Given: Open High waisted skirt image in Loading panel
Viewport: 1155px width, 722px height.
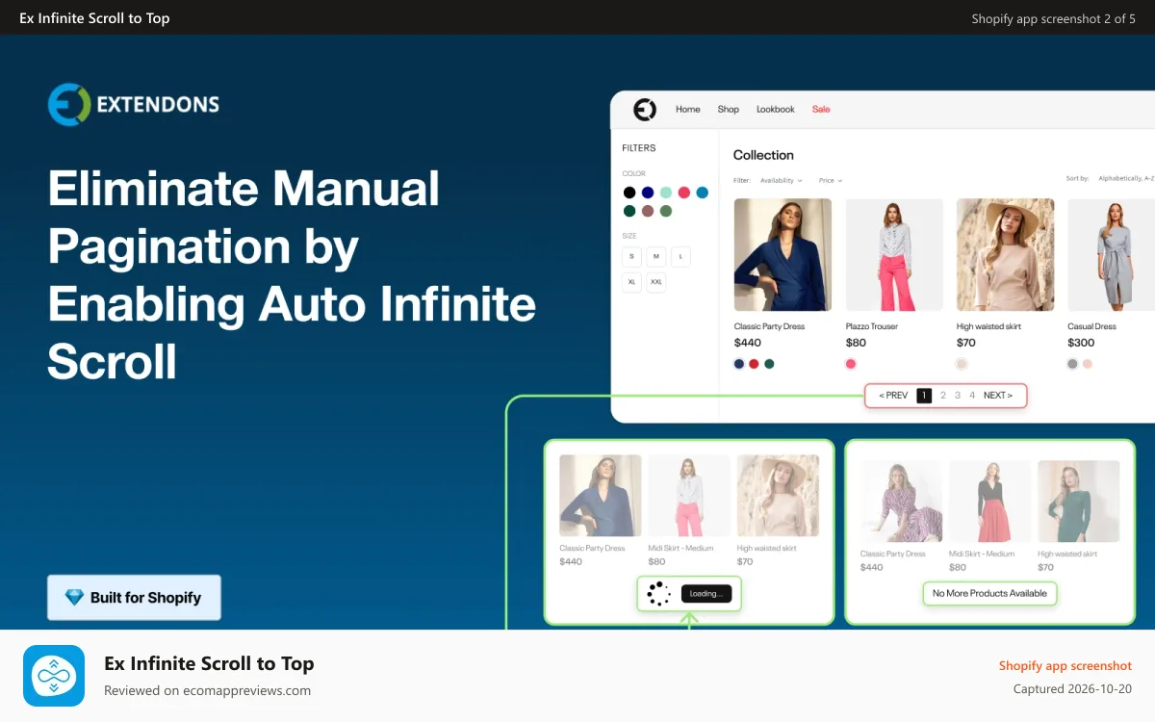Looking at the screenshot, I should [778, 496].
